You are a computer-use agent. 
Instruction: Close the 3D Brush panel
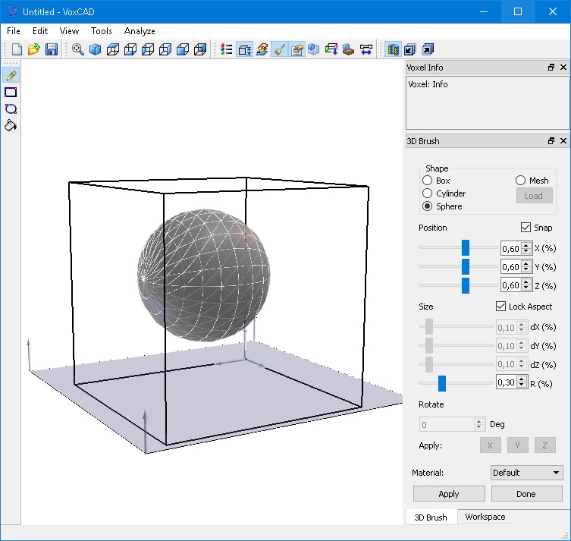click(563, 140)
